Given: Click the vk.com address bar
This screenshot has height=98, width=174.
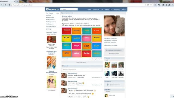Looking at the screenshot, I should (78, 5).
